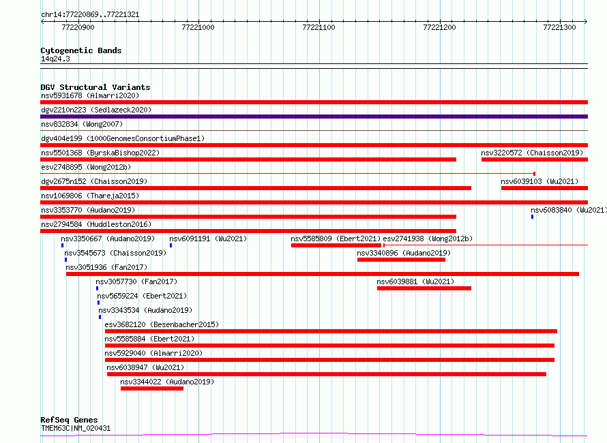Click nsv5585884 (Ebert2021) label
This screenshot has width=607, height=443.
(x=149, y=339)
